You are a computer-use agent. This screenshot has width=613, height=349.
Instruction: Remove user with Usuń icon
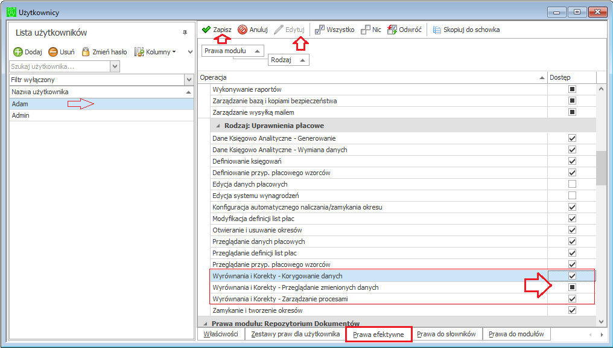click(x=53, y=52)
